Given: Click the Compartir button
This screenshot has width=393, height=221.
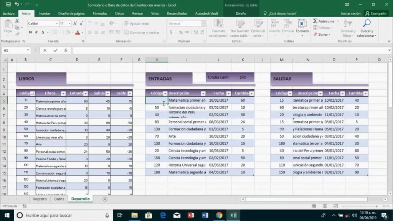Looking at the screenshot, I should (x=375, y=13).
